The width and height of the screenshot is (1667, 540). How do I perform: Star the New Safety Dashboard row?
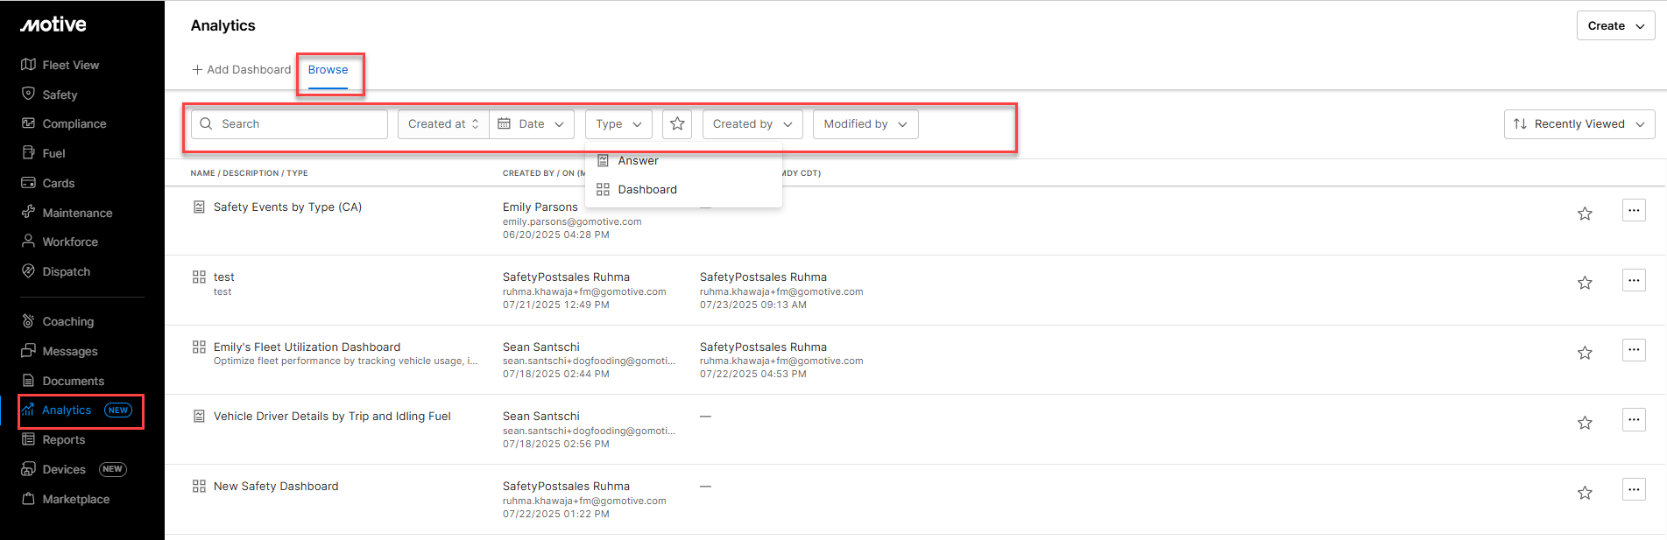(1584, 493)
